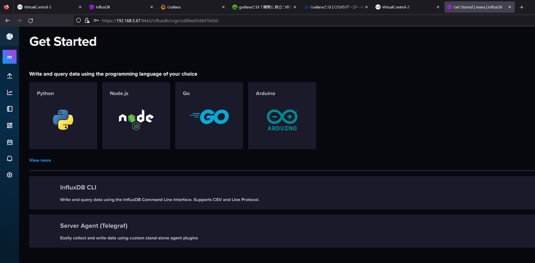535x263 pixels.
Task: Close the Grafana tab
Action: [x=223, y=7]
